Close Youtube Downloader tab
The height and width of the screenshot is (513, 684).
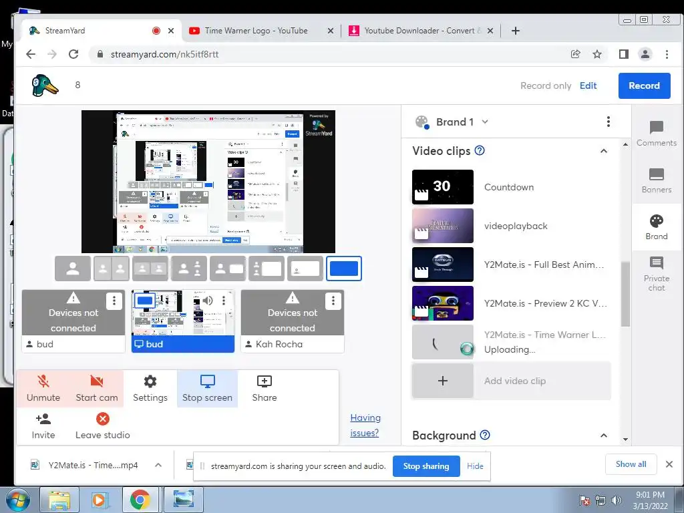coord(490,31)
